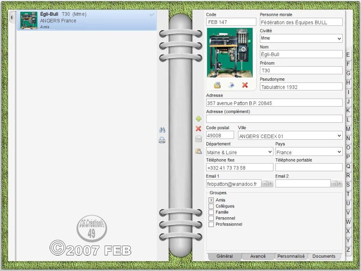Screen dimensions: 361x271
Task: Click the printer icon beside the binder
Action: [162, 140]
